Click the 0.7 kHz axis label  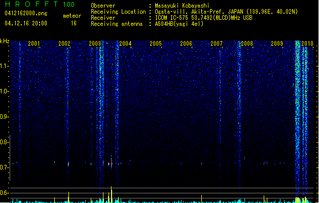pyautogui.click(x=5, y=167)
